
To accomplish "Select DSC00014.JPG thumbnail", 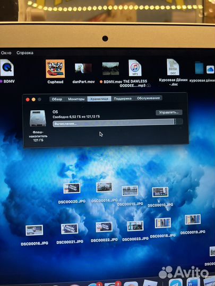I will click(x=104, y=187).
